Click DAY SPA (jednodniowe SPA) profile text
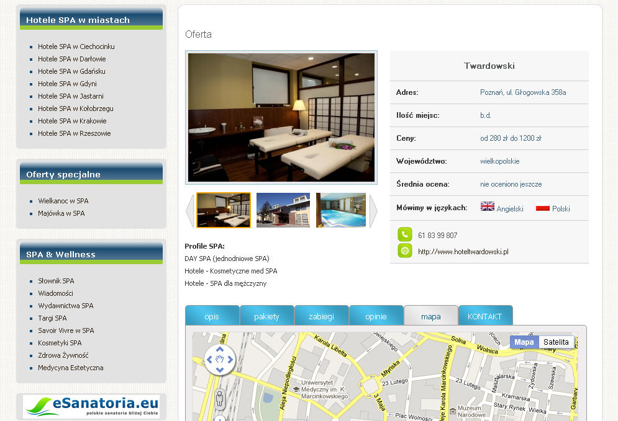Image resolution: width=618 pixels, height=421 pixels. point(227,259)
